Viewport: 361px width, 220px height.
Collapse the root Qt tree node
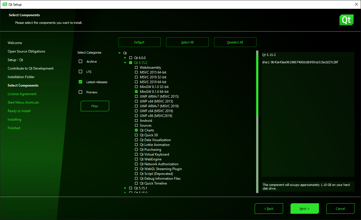pos(119,53)
